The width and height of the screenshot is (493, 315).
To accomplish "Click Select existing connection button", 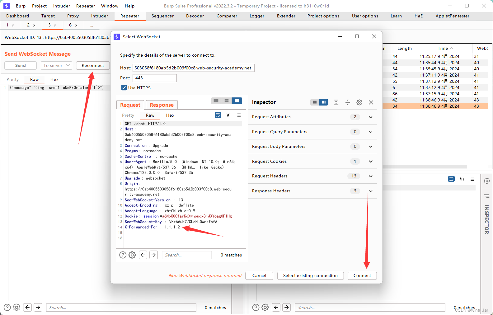I will pyautogui.click(x=310, y=275).
